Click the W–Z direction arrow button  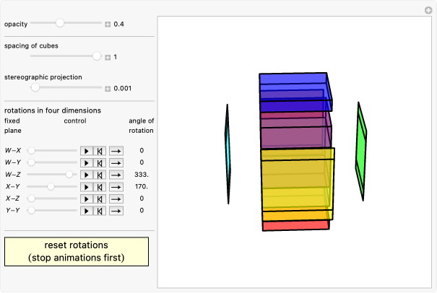pos(116,175)
